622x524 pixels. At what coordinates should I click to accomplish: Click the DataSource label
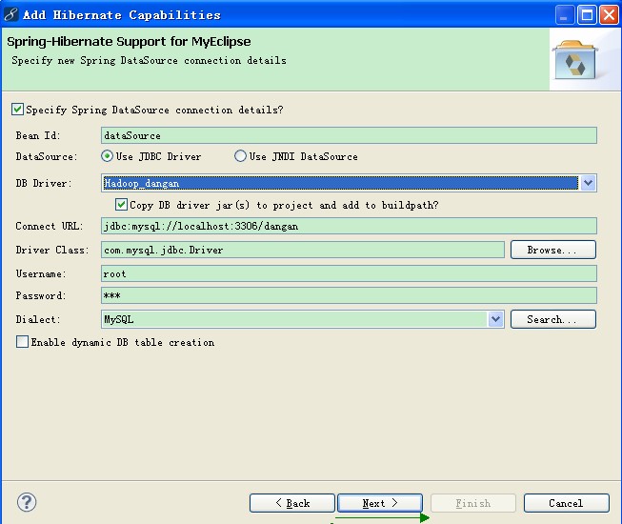point(47,156)
